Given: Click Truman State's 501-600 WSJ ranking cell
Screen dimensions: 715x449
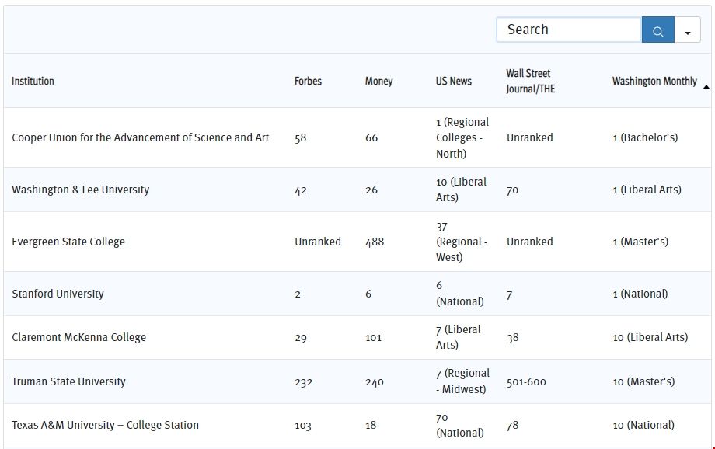Looking at the screenshot, I should coord(526,381).
